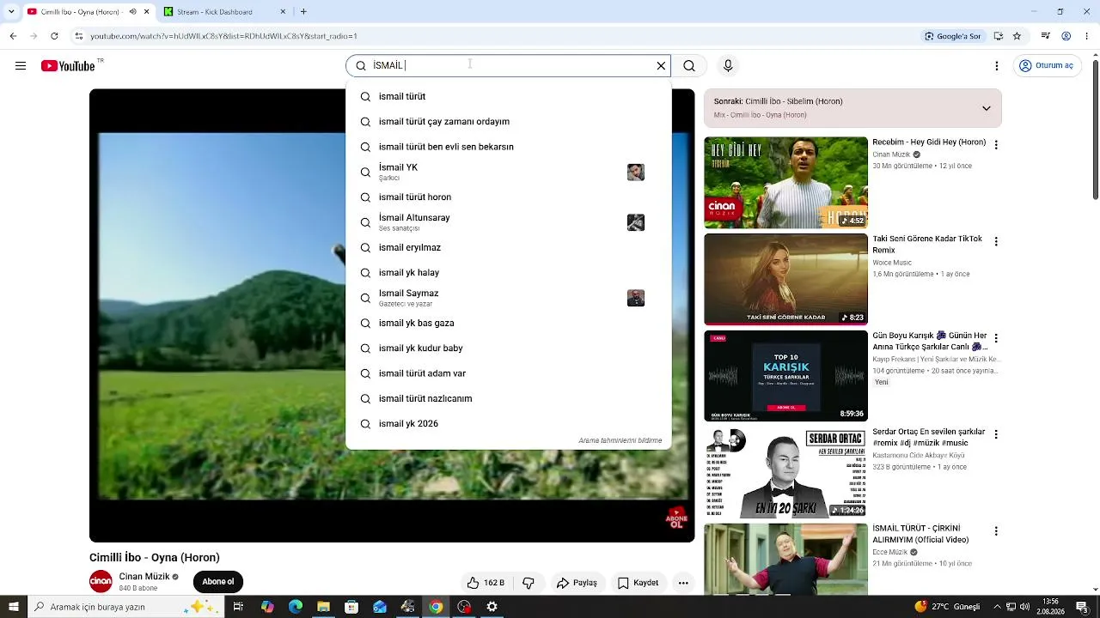Open the tab search dropdown arrow
The height and width of the screenshot is (618, 1100).
point(11,12)
